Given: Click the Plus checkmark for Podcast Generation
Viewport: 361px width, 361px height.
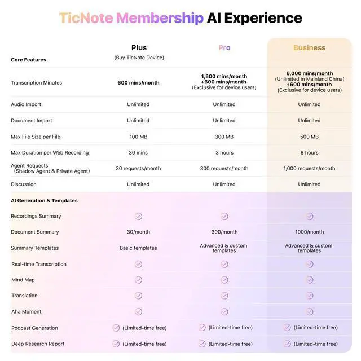Looking at the screenshot, I should click(116, 328).
